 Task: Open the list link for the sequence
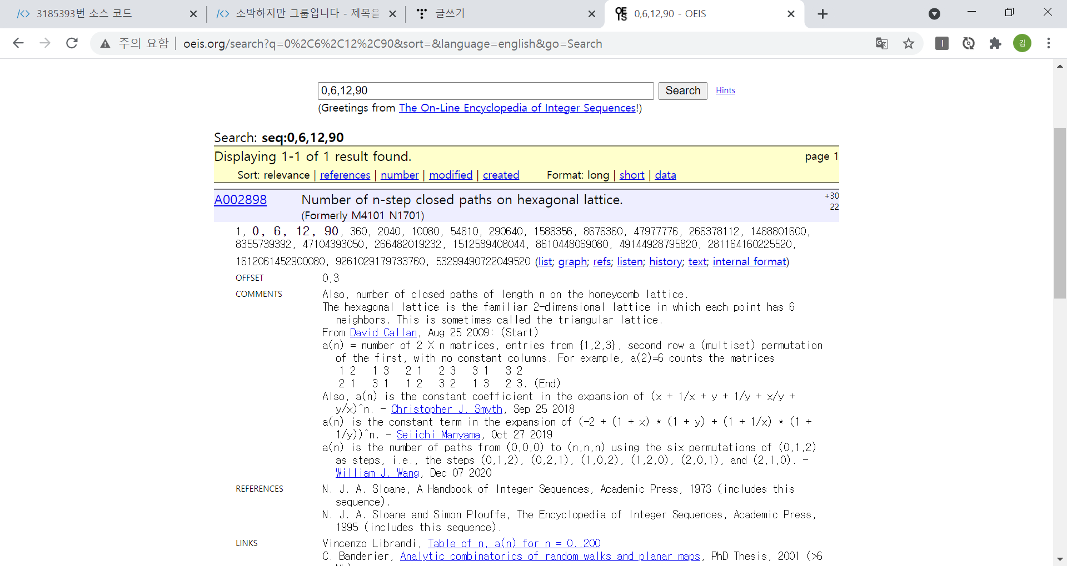[545, 261]
